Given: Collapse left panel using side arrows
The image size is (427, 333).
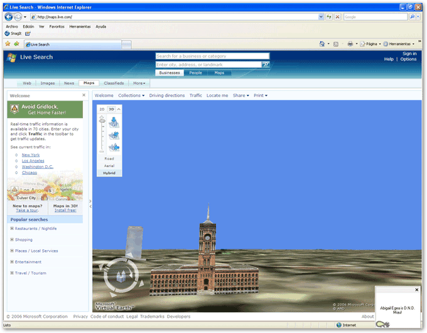Looking at the screenshot, I should 90,204.
